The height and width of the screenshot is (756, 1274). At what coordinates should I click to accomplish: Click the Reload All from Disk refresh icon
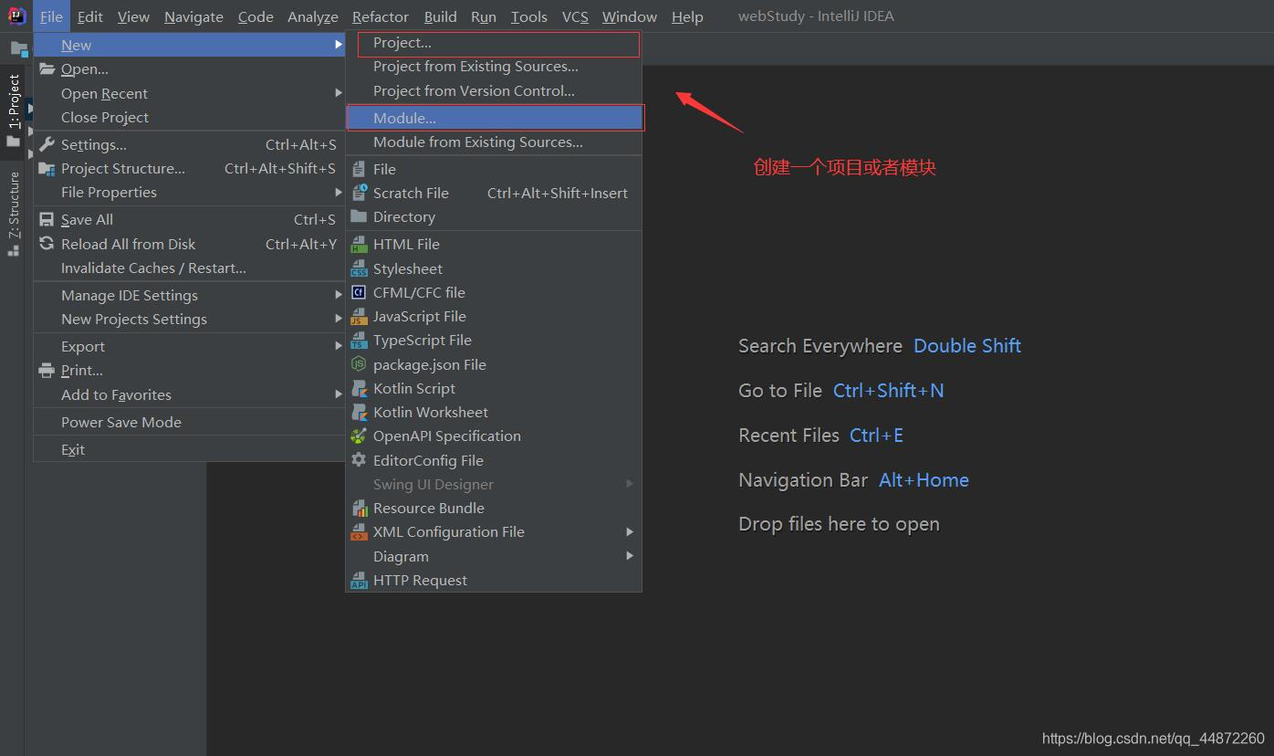(x=47, y=244)
